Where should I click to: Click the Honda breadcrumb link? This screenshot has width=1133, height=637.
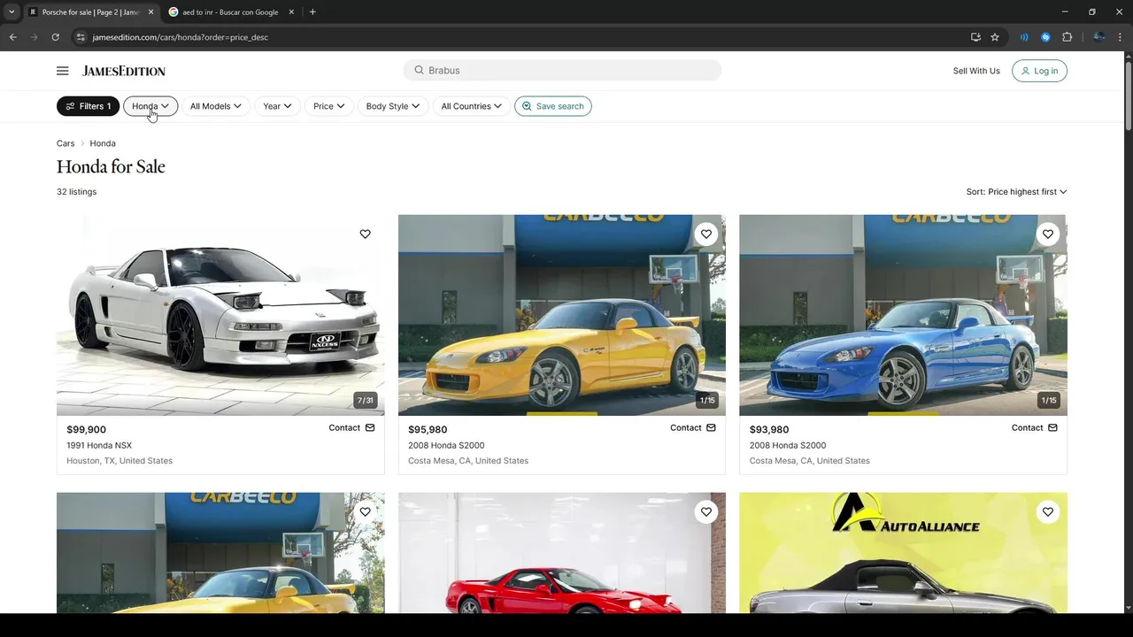click(x=103, y=143)
